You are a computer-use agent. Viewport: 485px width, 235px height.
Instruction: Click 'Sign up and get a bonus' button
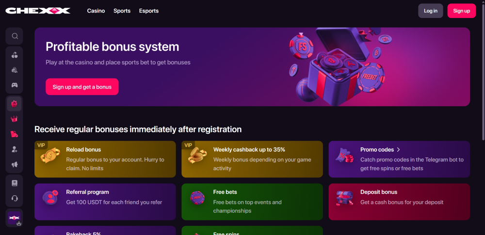click(x=82, y=87)
